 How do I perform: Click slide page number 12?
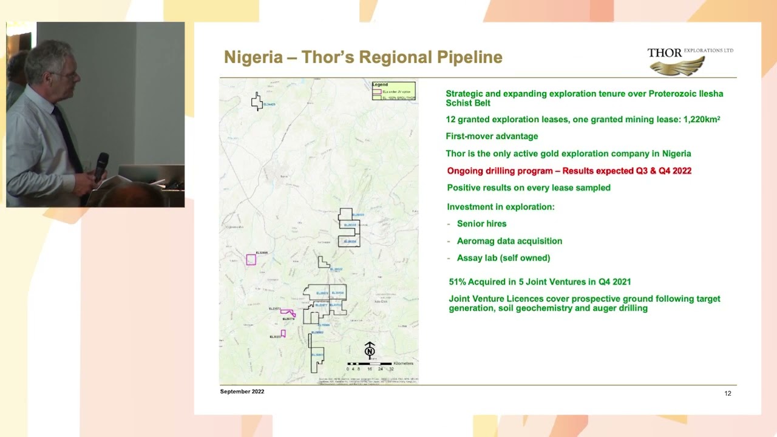click(x=728, y=393)
